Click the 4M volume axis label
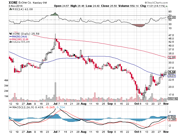 [x=6, y=80]
